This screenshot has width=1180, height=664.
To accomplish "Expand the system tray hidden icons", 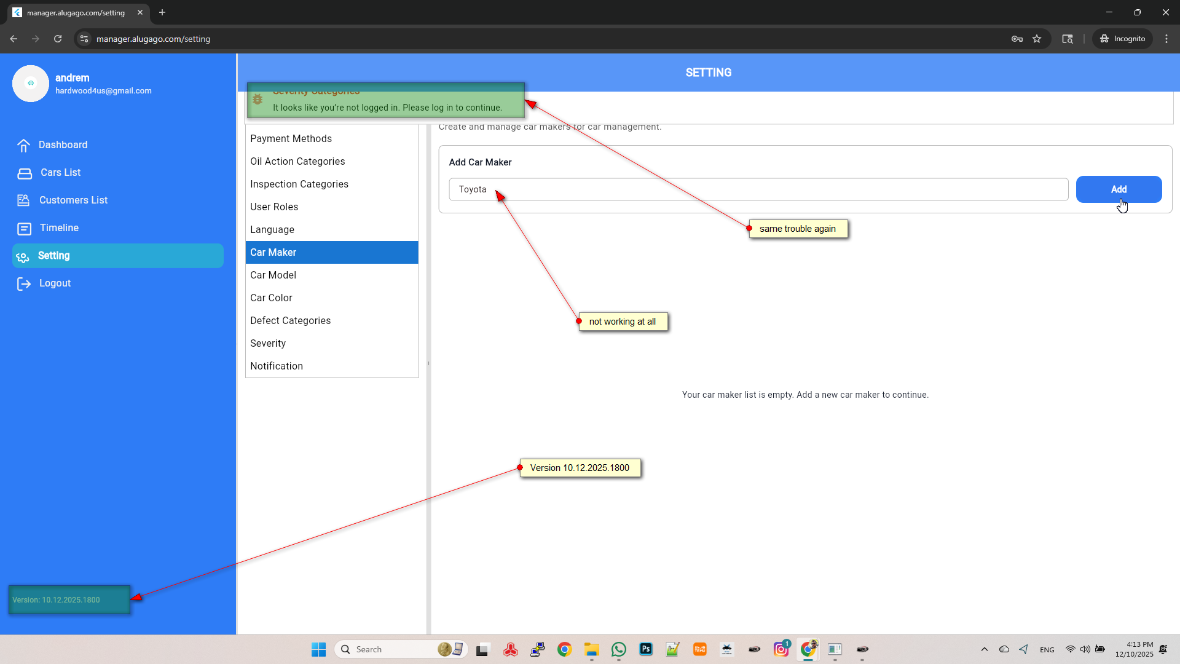I will coord(984,649).
